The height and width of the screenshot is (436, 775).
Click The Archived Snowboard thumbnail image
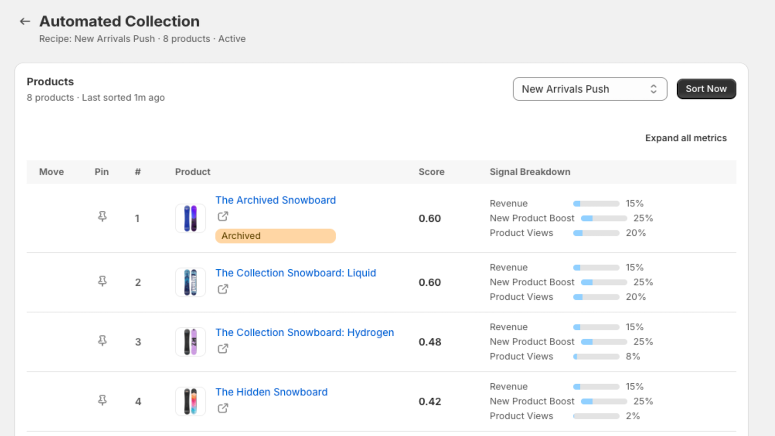[x=190, y=218]
